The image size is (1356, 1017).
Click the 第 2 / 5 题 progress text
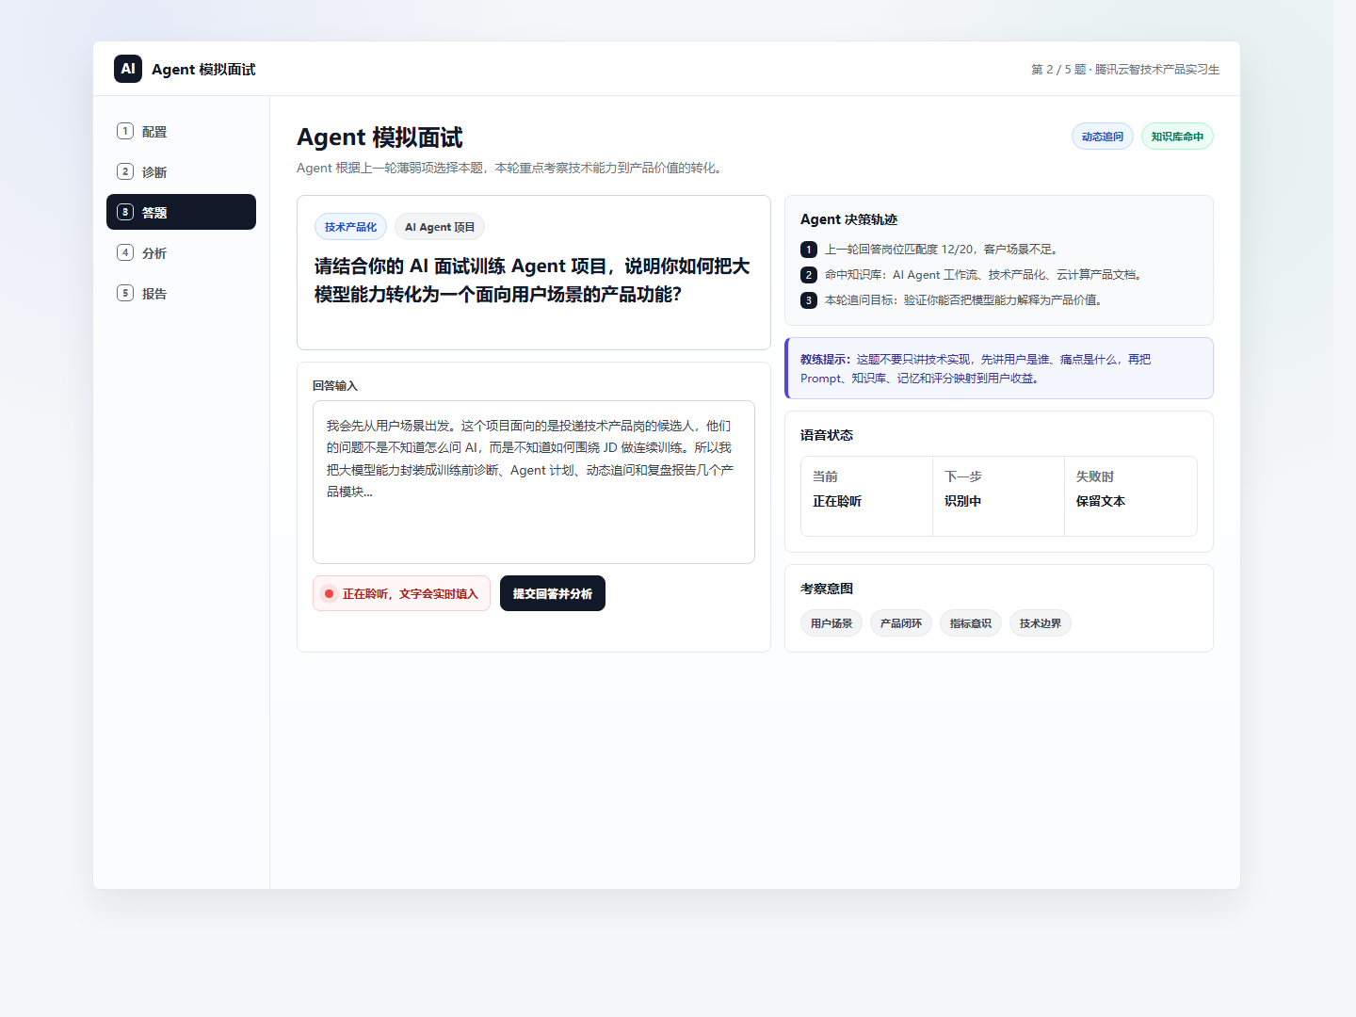(1058, 70)
